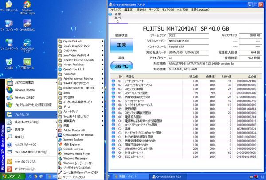This screenshot has width=266, height=180.
Task: Choose 終了オプション in Start menu
Action: pos(31,169)
